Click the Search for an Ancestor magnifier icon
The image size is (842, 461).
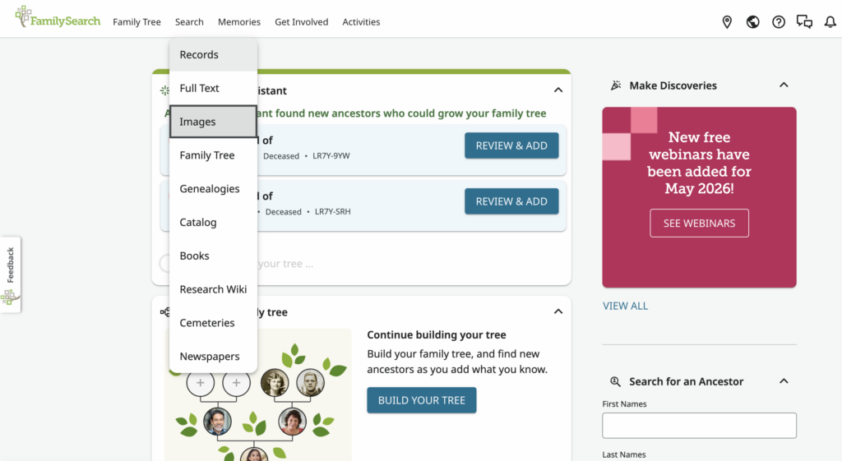(615, 381)
